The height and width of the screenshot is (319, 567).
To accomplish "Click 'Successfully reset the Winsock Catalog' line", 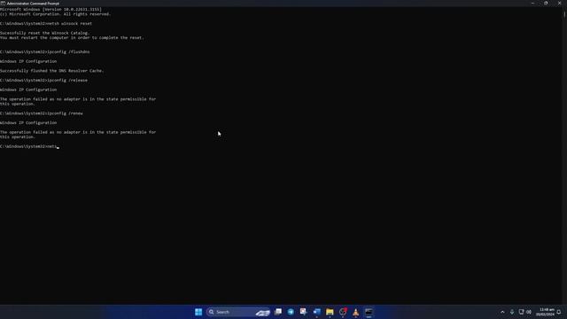I will [44, 33].
